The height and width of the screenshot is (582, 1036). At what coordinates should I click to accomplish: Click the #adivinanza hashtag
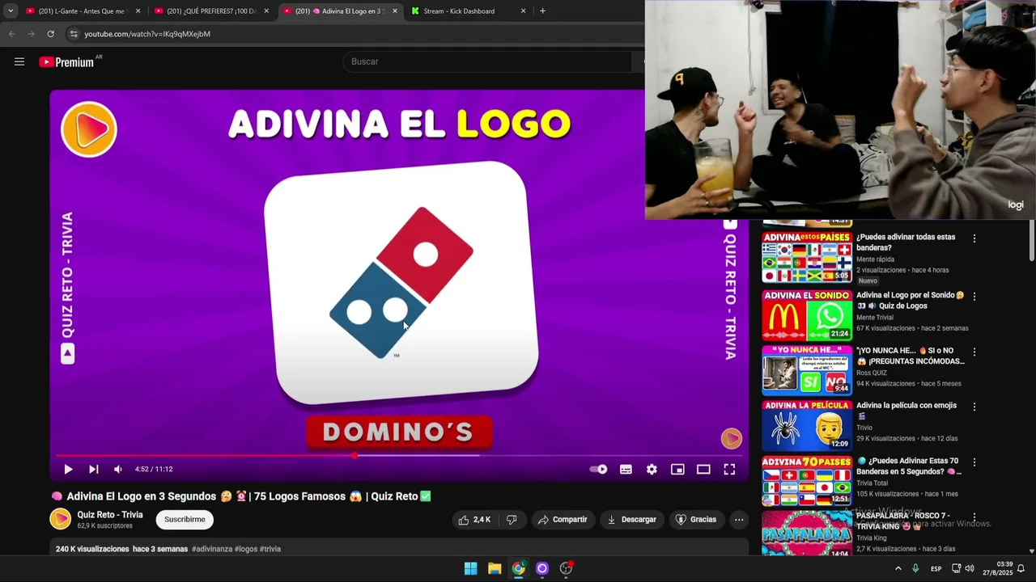point(212,549)
